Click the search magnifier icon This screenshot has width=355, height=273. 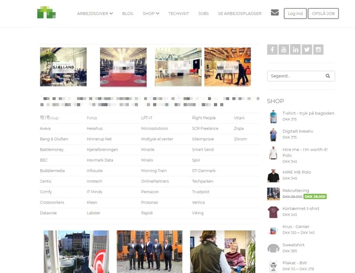(328, 76)
